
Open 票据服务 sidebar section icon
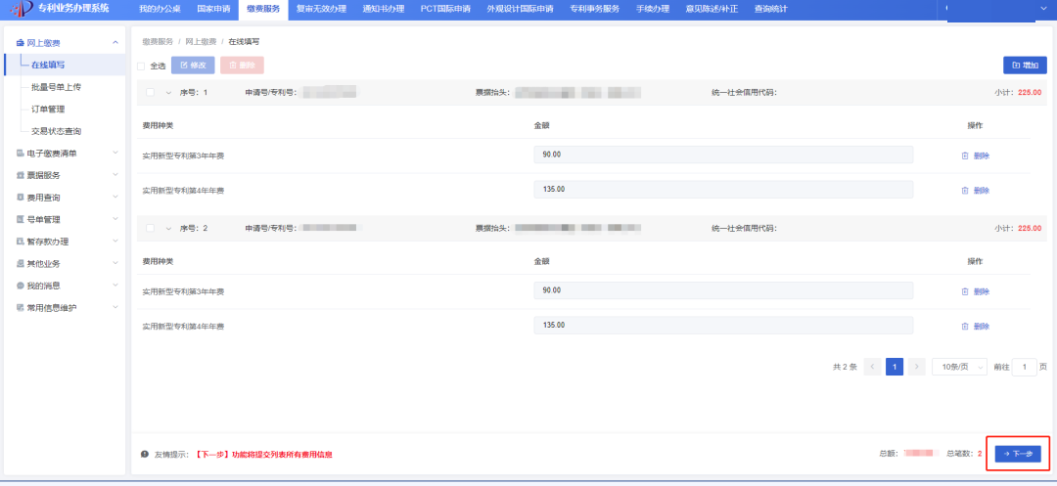pyautogui.click(x=20, y=175)
